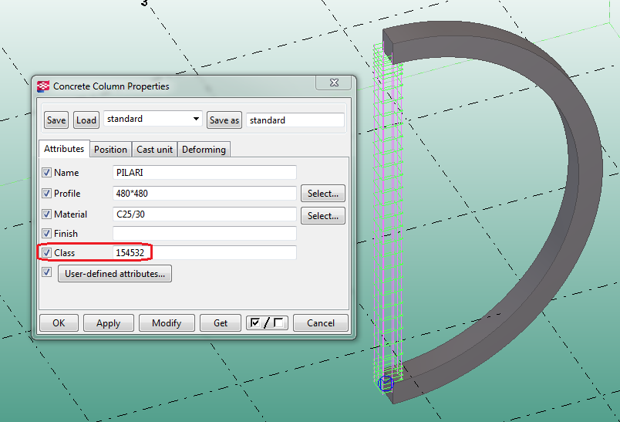620x422 pixels.
Task: Open User-defined attributes...
Action: coord(115,274)
